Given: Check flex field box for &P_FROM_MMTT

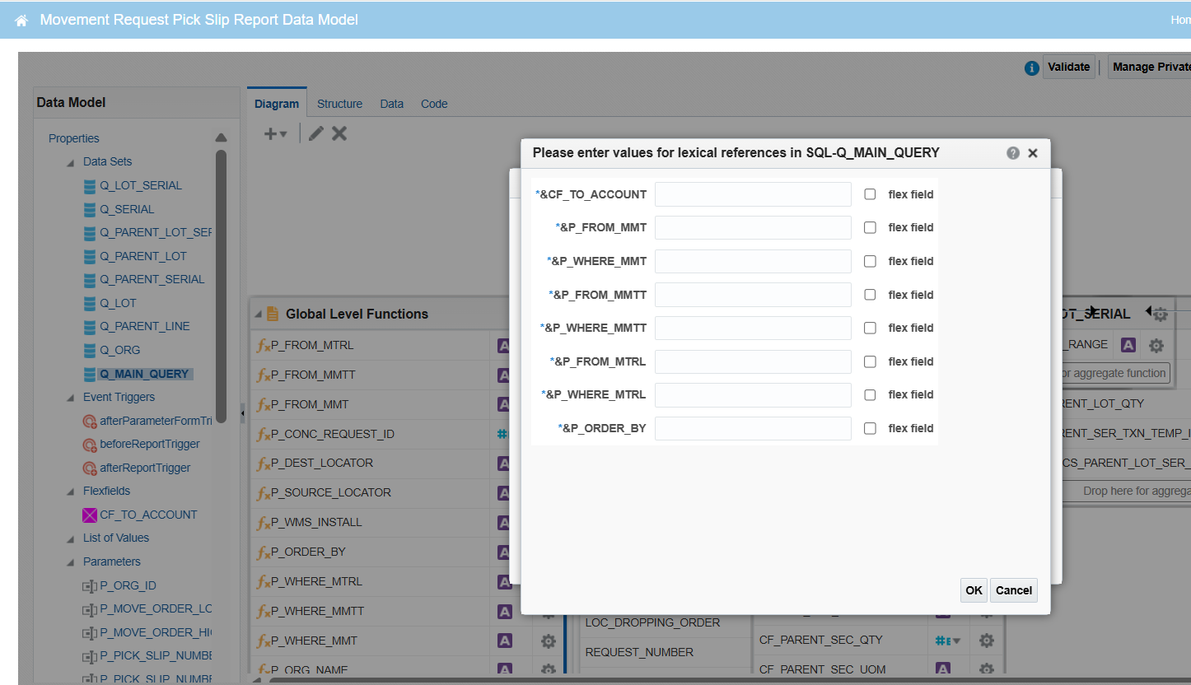Looking at the screenshot, I should [x=870, y=295].
